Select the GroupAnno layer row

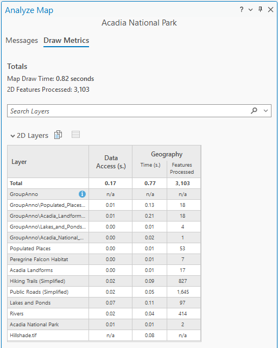pyautogui.click(x=104, y=194)
